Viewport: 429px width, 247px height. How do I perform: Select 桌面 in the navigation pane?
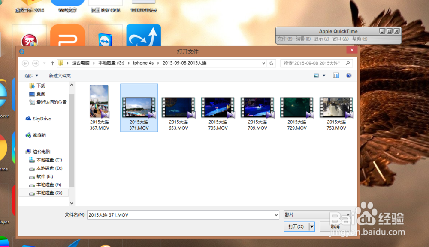(37, 94)
